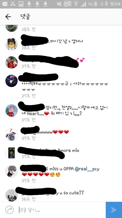
Task: Tap the message notification bubble icon
Action: [x=5, y=4]
